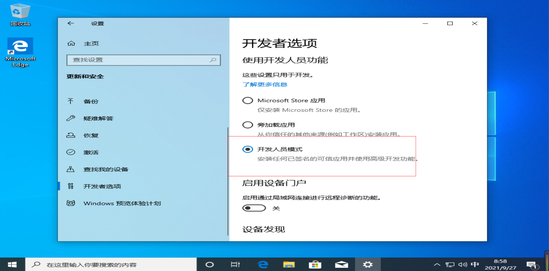The width and height of the screenshot is (549, 271).
Task: Open the Mail app on taskbar
Action: tap(341, 264)
